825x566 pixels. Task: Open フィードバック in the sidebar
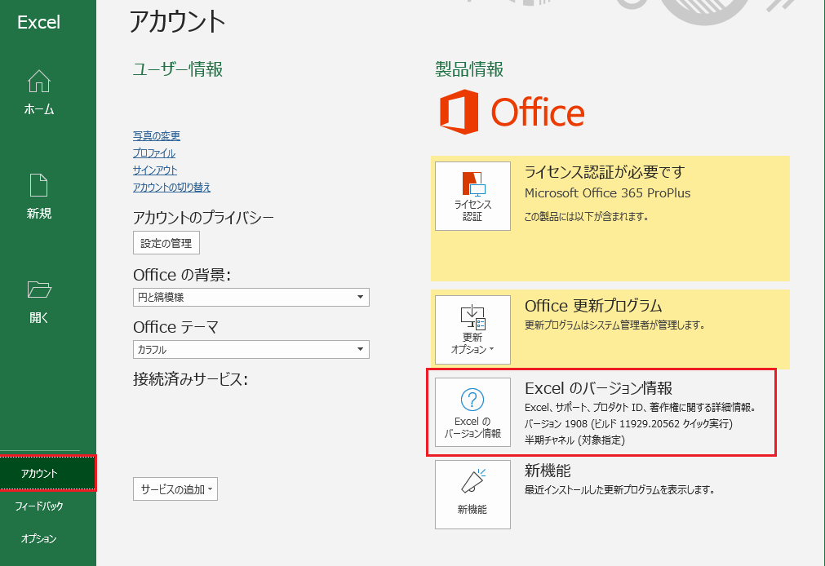(39, 506)
